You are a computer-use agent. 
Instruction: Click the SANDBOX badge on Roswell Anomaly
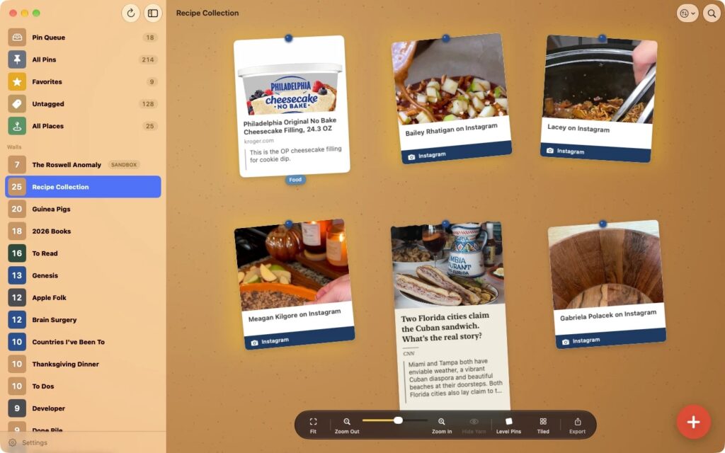click(x=124, y=164)
